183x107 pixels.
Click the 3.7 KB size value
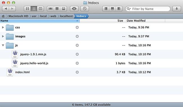[121, 72]
